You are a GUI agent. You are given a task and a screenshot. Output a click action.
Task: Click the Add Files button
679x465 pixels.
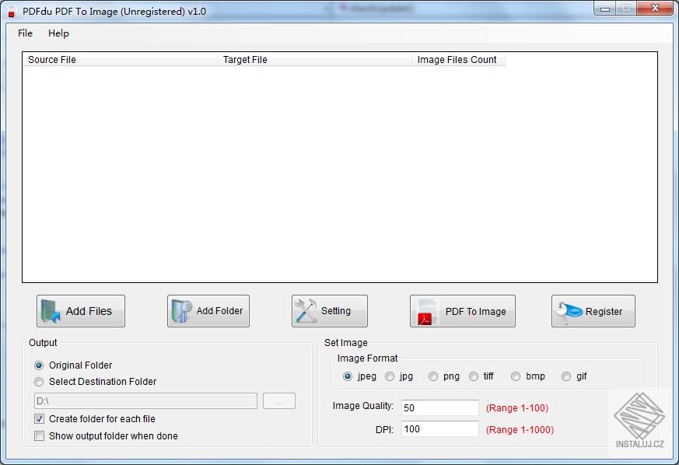tap(81, 311)
